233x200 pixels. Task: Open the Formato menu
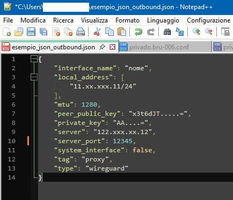[127, 20]
